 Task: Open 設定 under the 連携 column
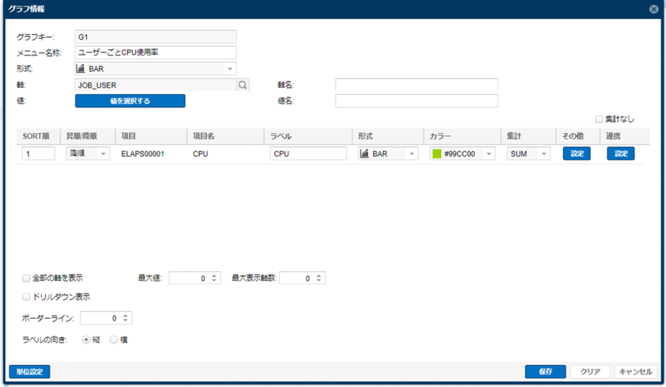(x=620, y=153)
